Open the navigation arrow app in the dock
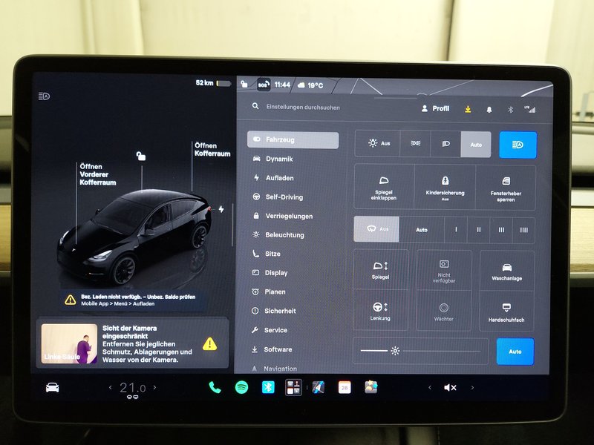This screenshot has width=594, height=445. (x=319, y=387)
